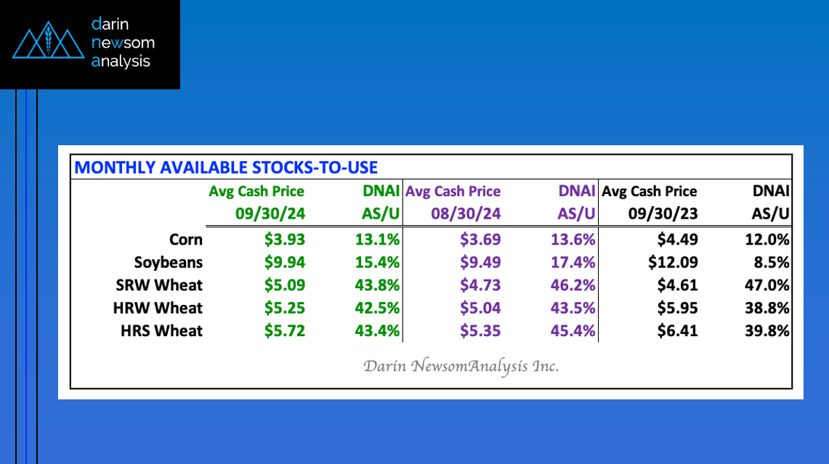Click the Darin NewsomAnalysis Inc. footer text

(461, 366)
